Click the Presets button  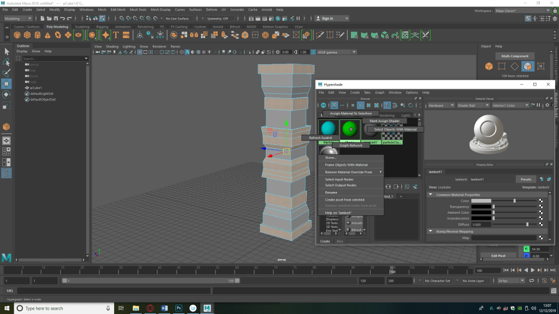click(x=526, y=179)
